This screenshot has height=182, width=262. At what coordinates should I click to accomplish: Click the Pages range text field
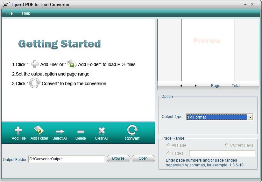click(222, 153)
